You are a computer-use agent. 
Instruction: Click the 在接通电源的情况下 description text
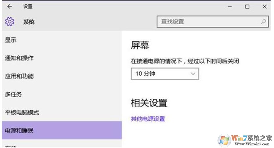pyautogui.click(x=185, y=61)
